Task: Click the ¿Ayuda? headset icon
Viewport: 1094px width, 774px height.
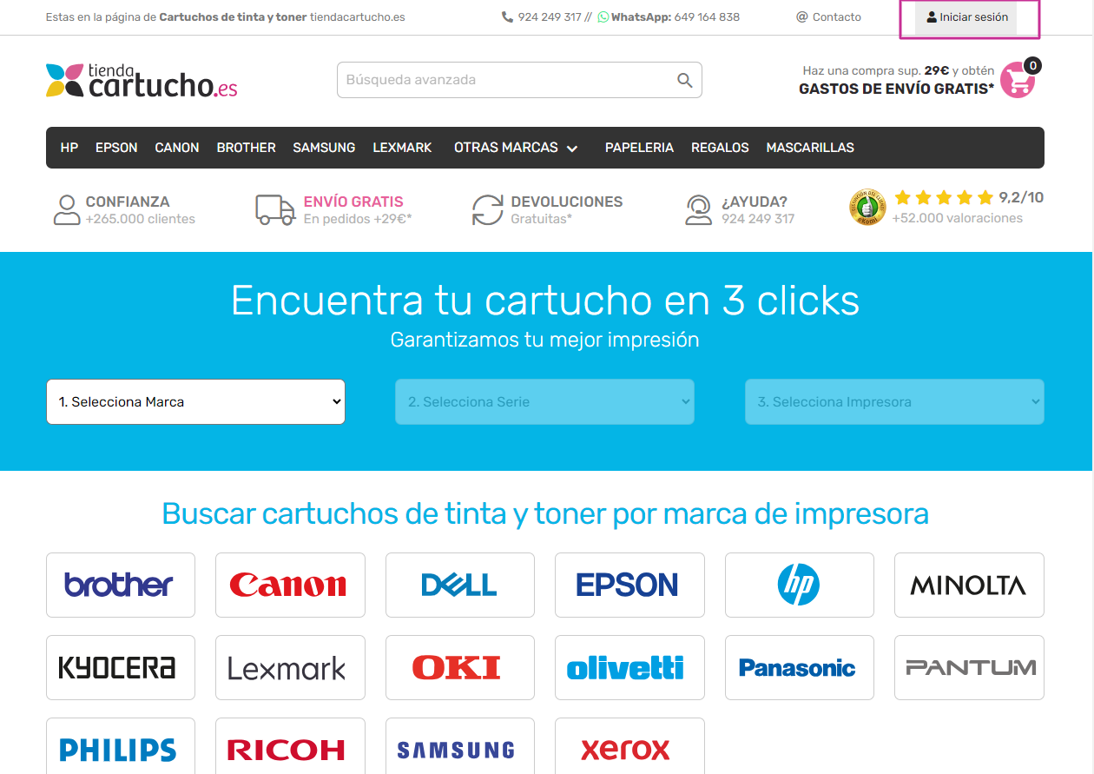Action: [699, 210]
